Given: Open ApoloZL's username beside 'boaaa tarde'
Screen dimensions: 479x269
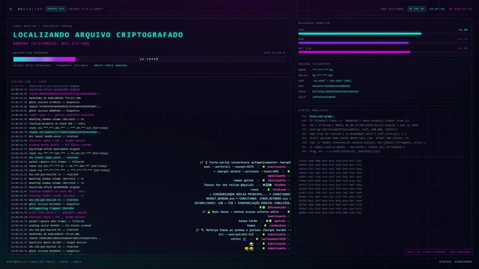Looking at the screenshot, I should point(280,221).
